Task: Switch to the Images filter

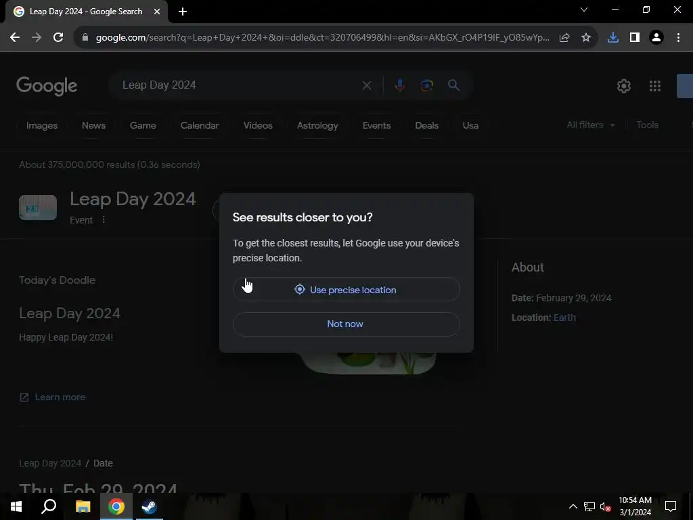Action: tap(42, 125)
